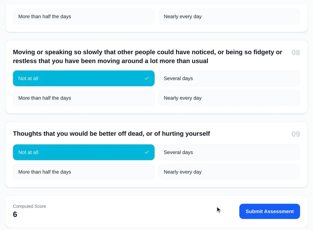Click the question number 09 indicator
The image size is (313, 230).
pyautogui.click(x=296, y=134)
